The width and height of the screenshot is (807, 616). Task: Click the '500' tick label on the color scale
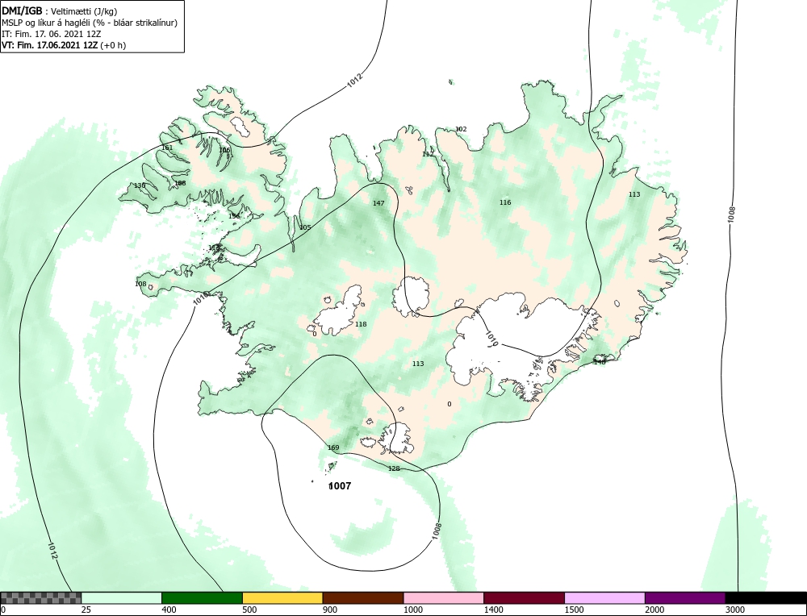pyautogui.click(x=249, y=610)
